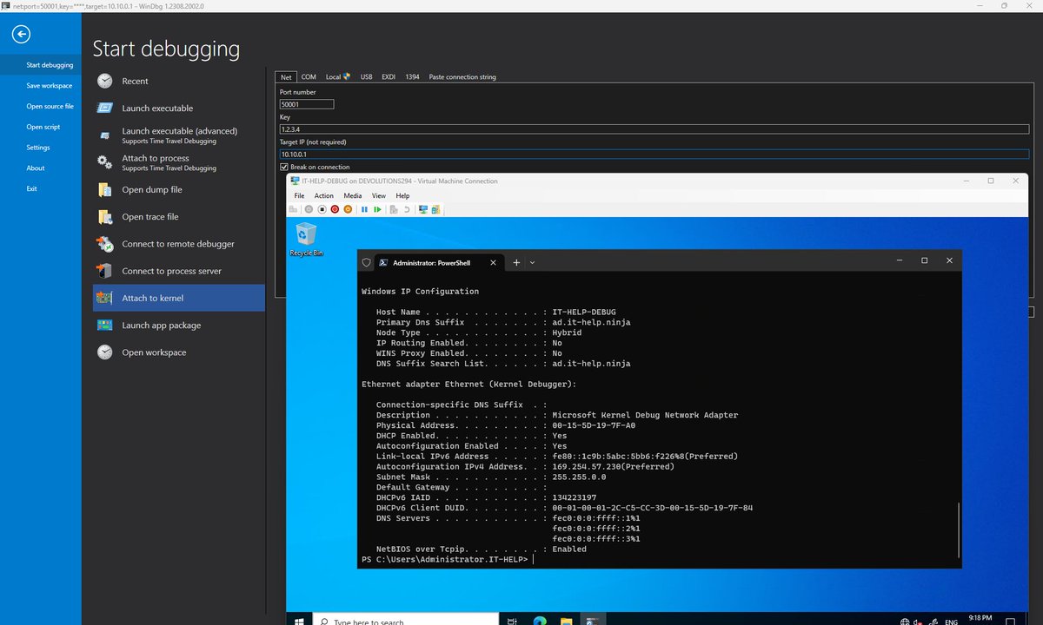
Task: Select Paste connection string tab
Action: tap(462, 77)
